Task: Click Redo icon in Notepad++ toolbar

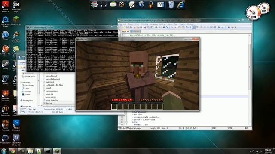Action: pyautogui.click(x=159, y=27)
